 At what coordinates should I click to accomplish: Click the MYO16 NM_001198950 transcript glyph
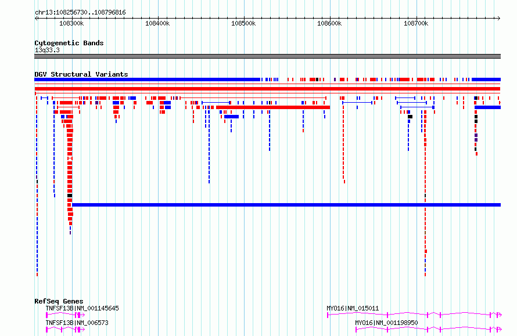point(429,329)
